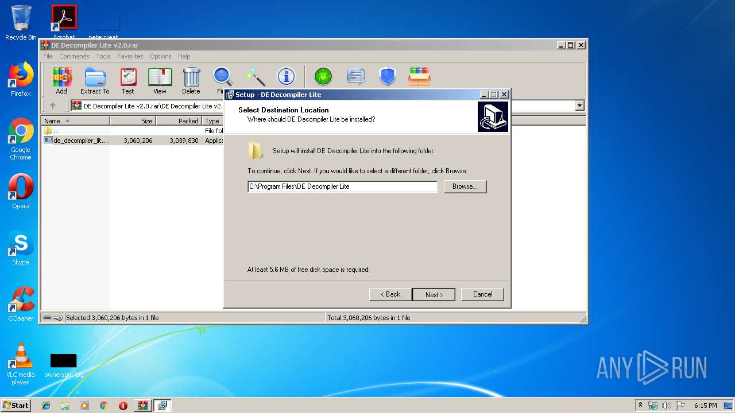Click the destination folder path field
Image resolution: width=735 pixels, height=413 pixels.
(x=343, y=186)
